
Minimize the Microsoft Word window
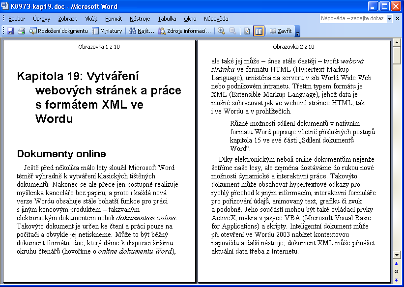tap(373, 6)
